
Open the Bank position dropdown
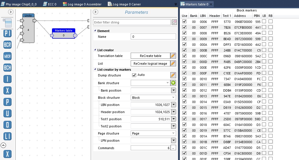click(x=173, y=90)
